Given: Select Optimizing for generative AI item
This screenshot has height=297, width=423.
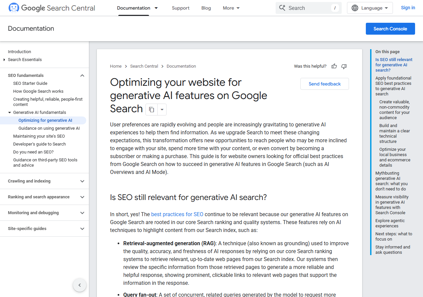Looking at the screenshot, I should [45, 120].
